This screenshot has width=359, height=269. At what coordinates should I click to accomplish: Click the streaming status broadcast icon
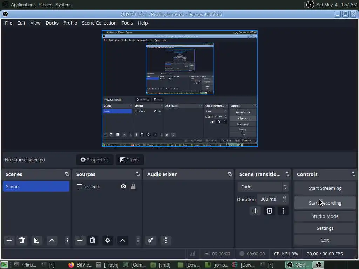pos(207,254)
